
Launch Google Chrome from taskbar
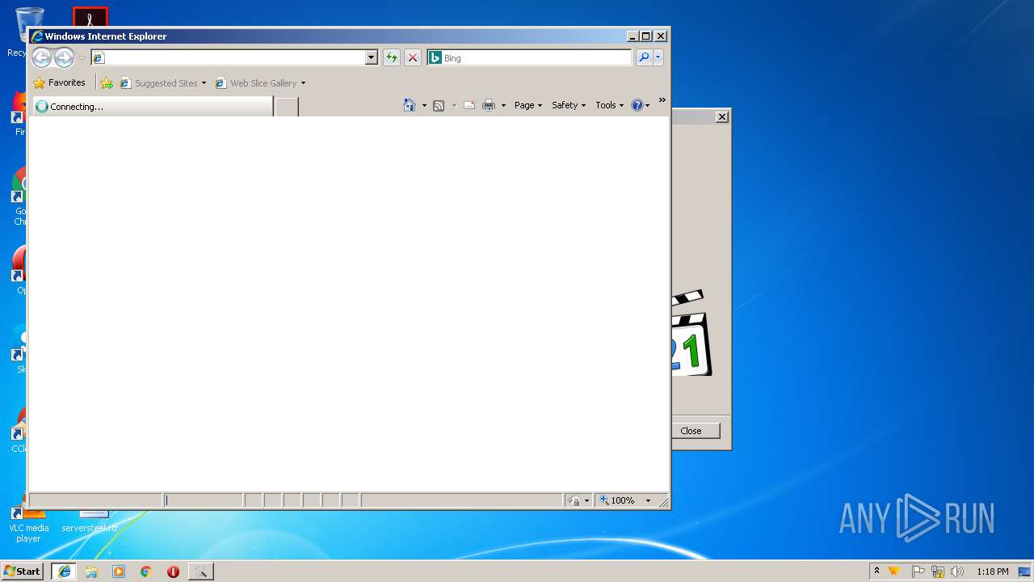pyautogui.click(x=146, y=571)
